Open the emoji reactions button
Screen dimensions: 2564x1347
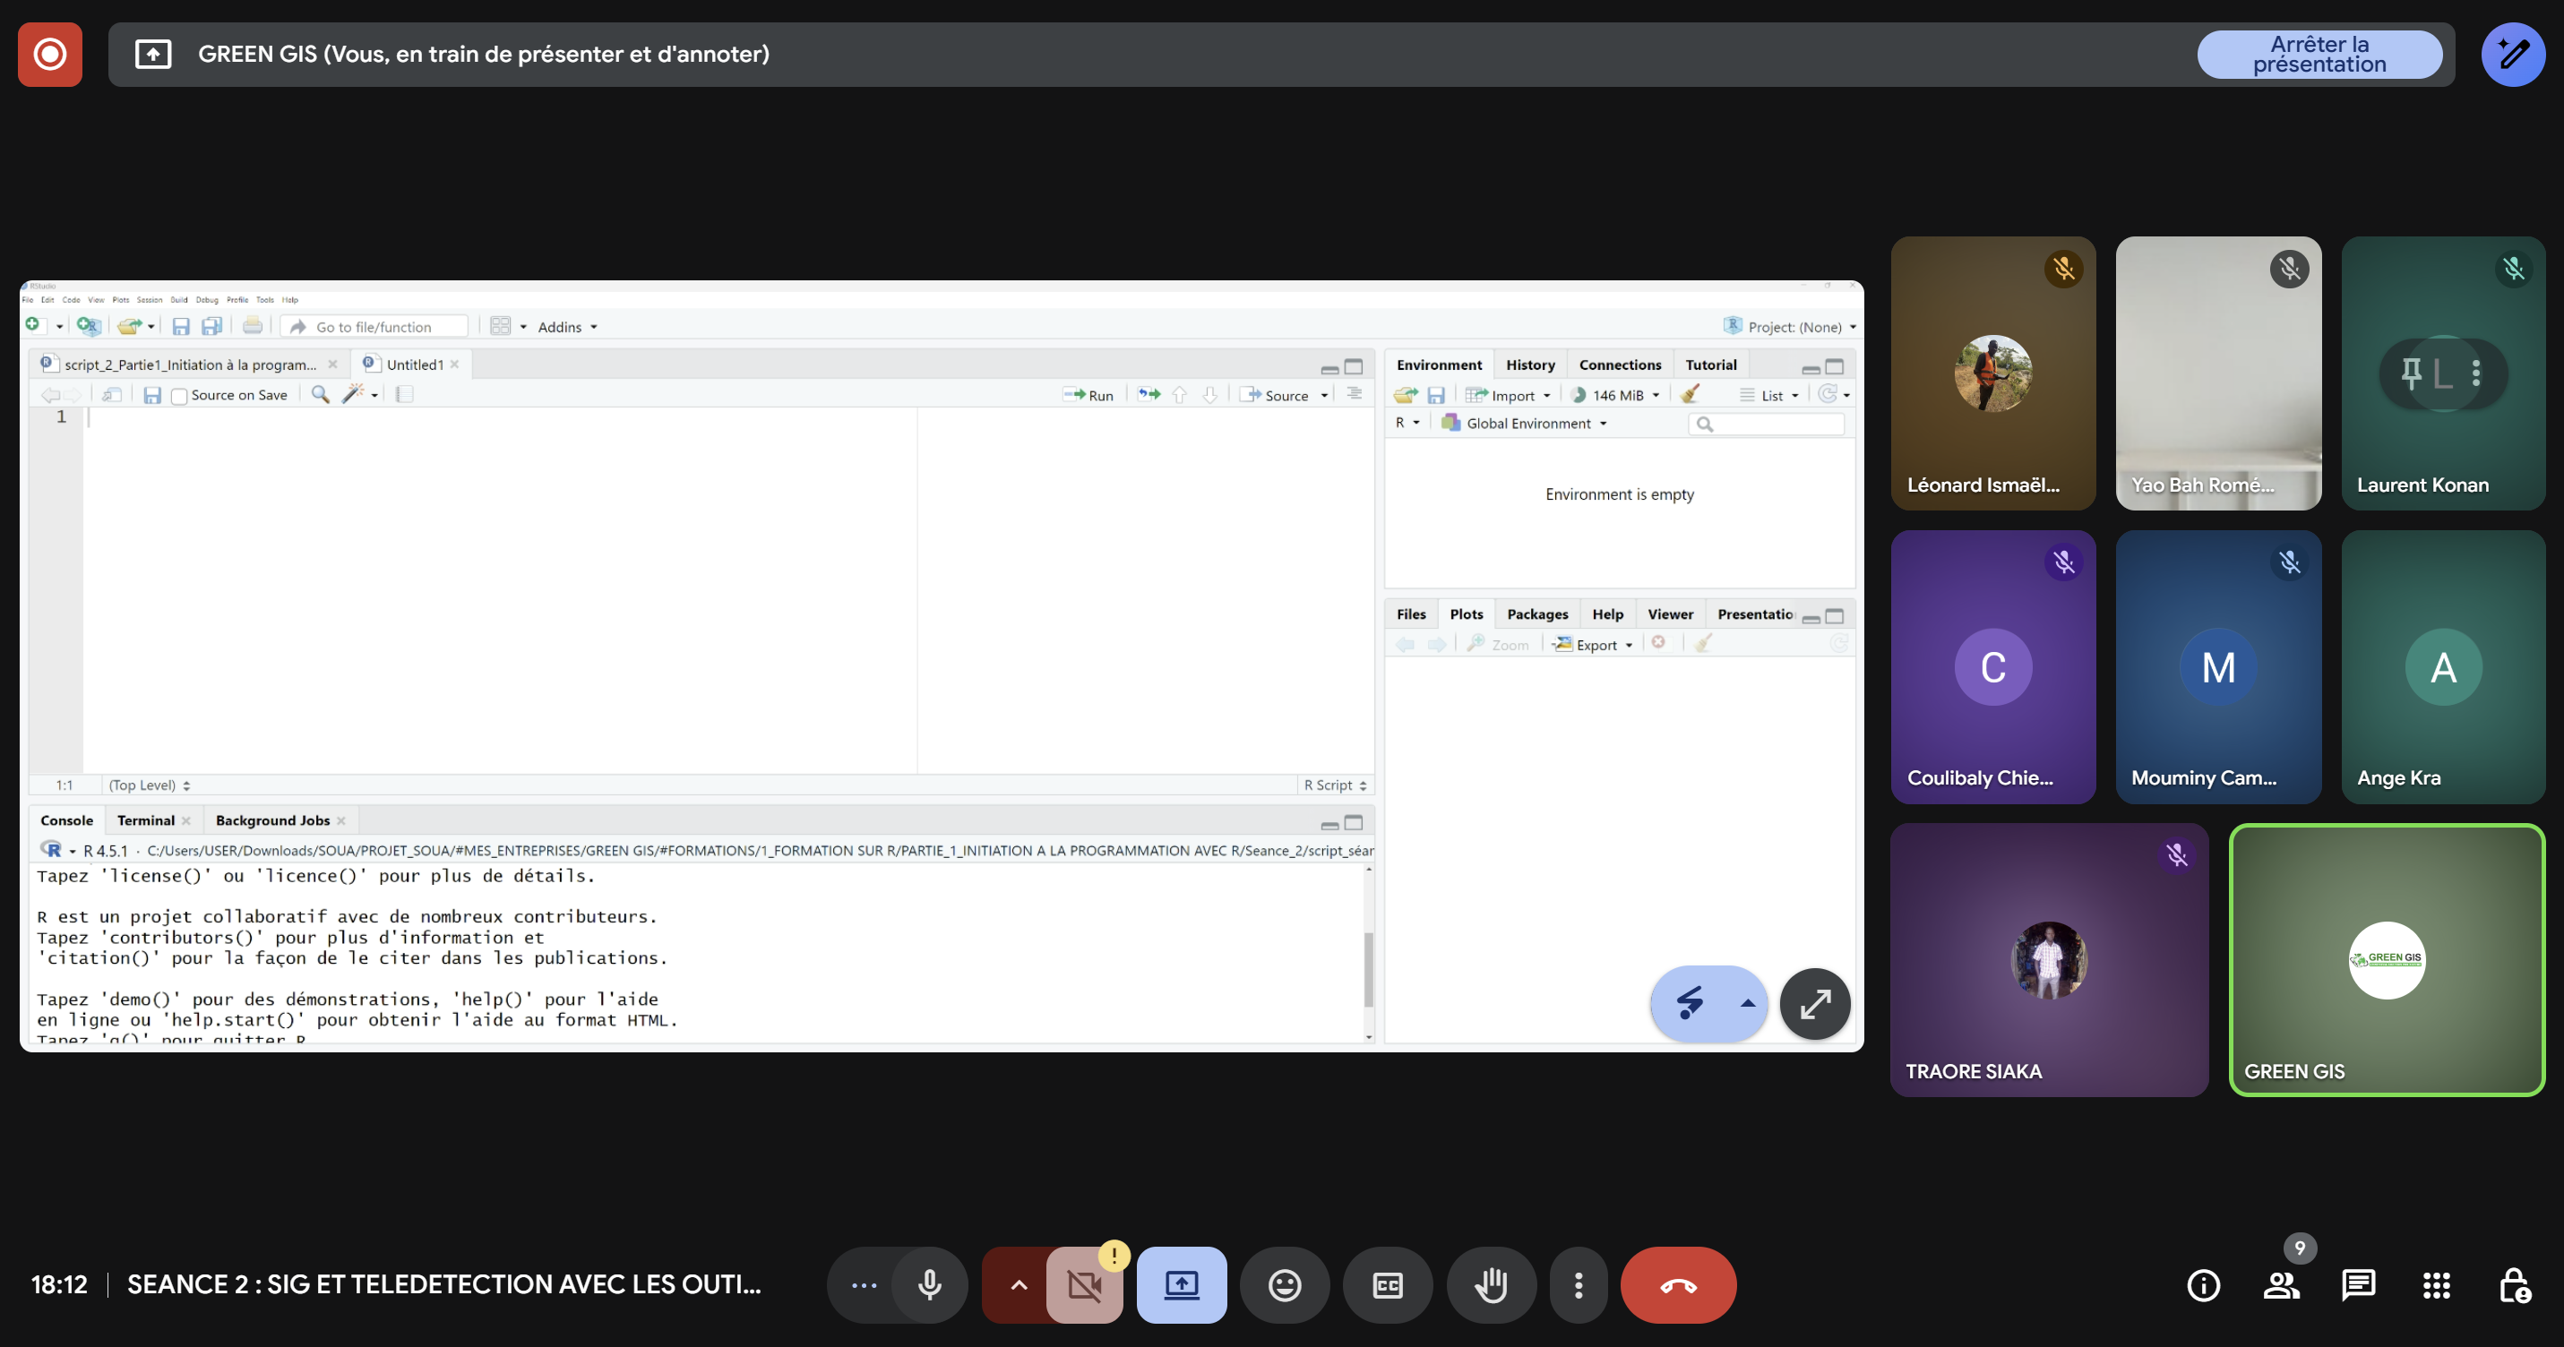click(x=1284, y=1285)
